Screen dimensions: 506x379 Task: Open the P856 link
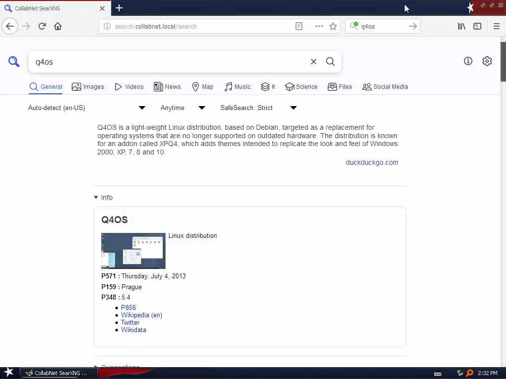point(128,307)
